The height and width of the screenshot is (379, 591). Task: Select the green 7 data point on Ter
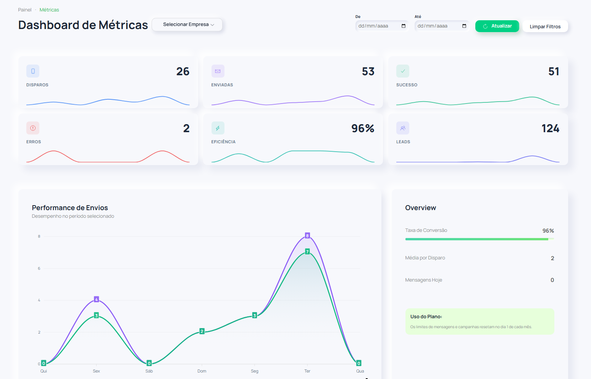pyautogui.click(x=307, y=252)
